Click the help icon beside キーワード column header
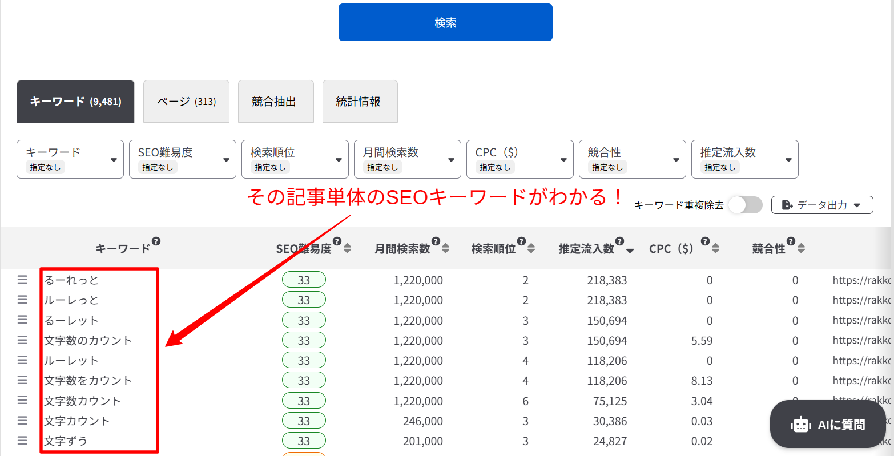 [x=156, y=241]
